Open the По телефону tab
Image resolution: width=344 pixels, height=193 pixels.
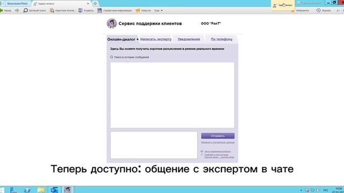(221, 39)
